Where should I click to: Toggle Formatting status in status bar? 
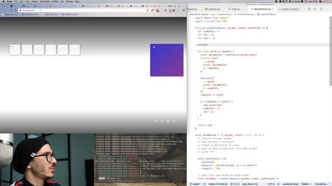[322, 184]
